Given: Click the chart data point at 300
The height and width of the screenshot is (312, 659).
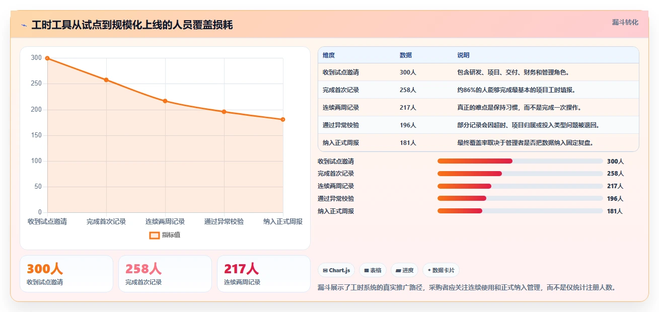Looking at the screenshot, I should click(47, 58).
